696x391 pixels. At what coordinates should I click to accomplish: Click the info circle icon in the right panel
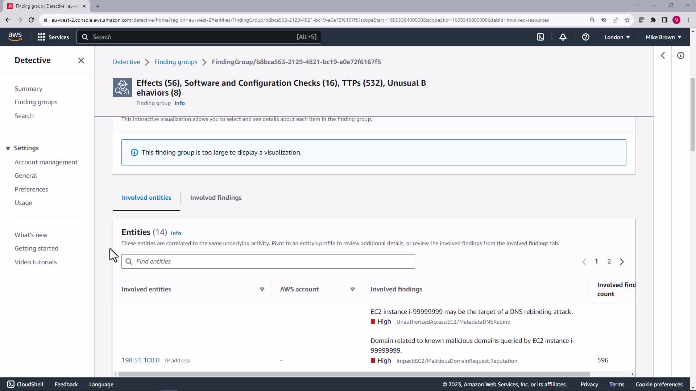680,55
